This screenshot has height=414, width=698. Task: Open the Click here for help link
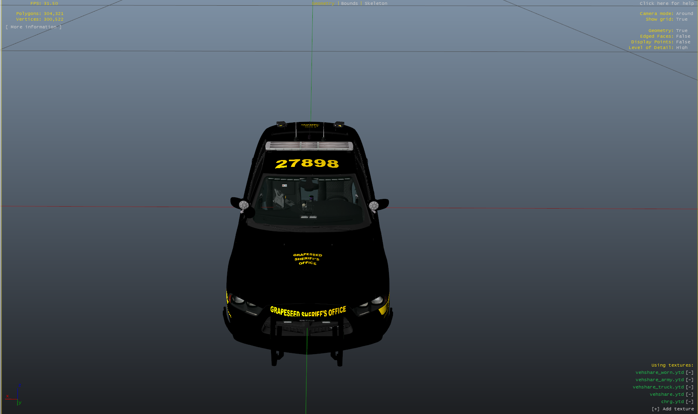coord(666,3)
